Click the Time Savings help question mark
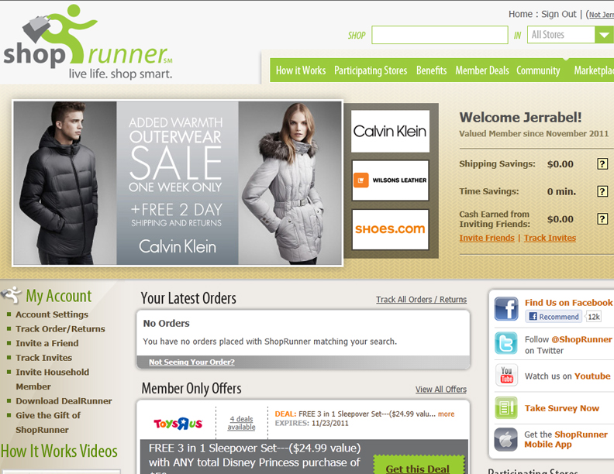The image size is (614, 474). (x=602, y=191)
